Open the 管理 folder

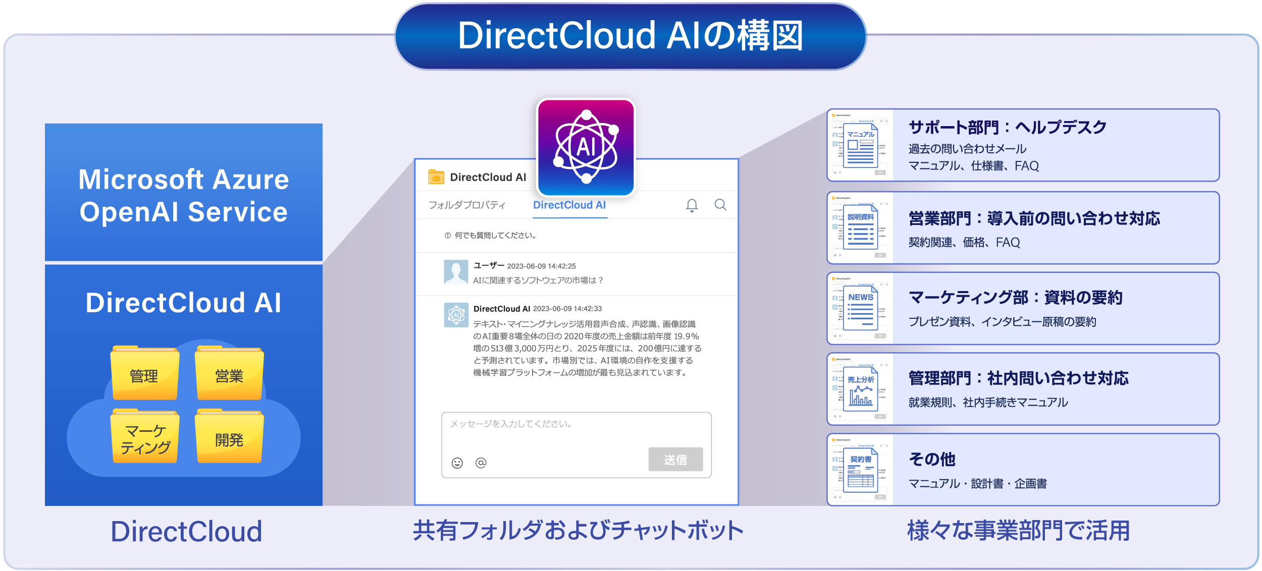[x=145, y=373]
